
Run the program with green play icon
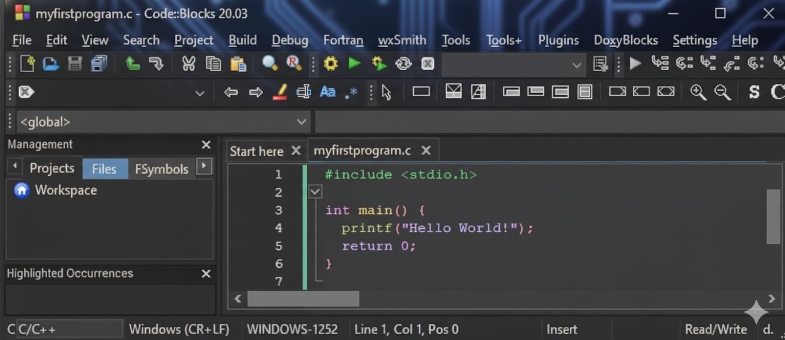pyautogui.click(x=354, y=63)
